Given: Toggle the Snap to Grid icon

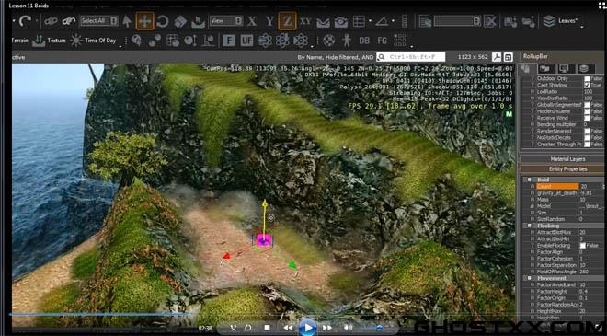Looking at the screenshot, I should coord(359,21).
